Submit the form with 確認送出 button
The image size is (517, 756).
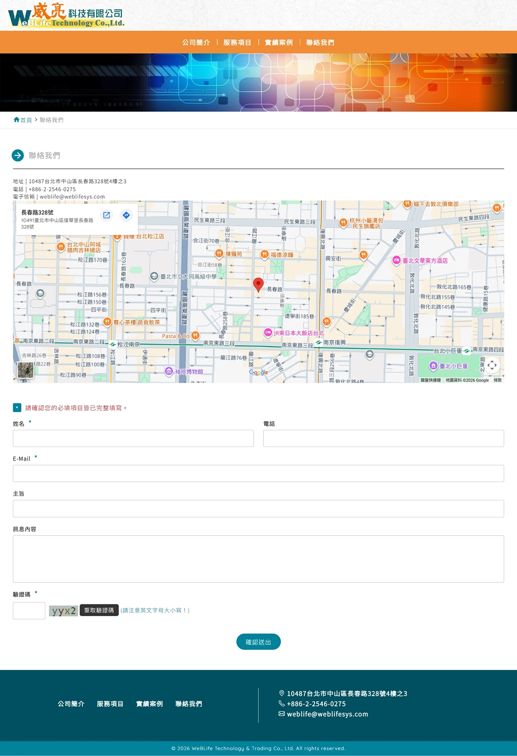click(258, 642)
